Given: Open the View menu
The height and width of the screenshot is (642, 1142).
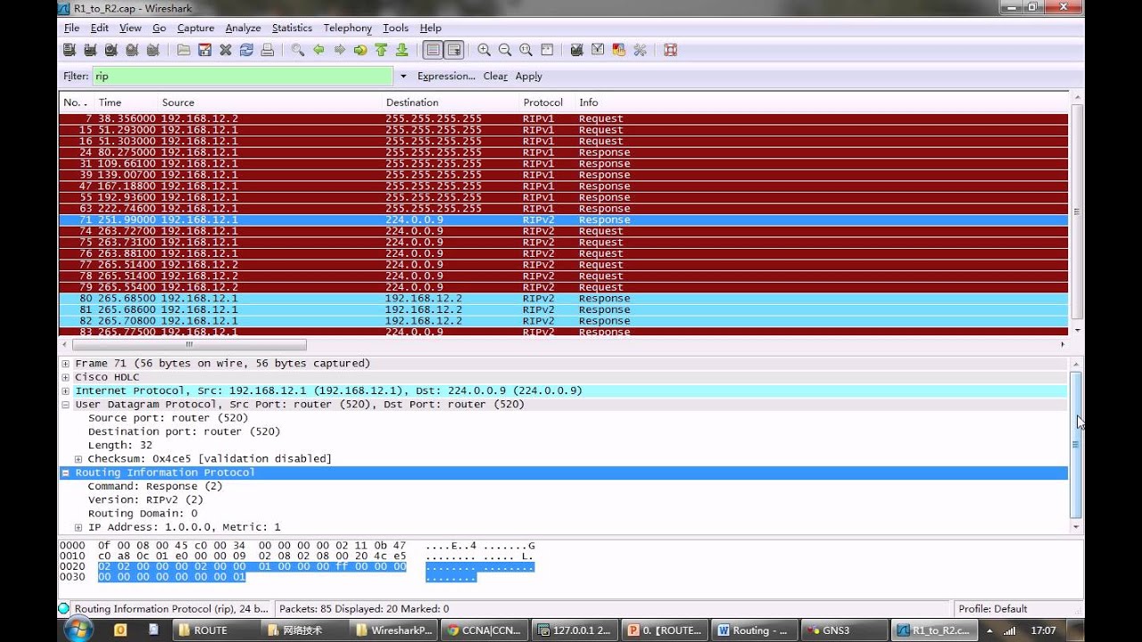Looking at the screenshot, I should 130,28.
